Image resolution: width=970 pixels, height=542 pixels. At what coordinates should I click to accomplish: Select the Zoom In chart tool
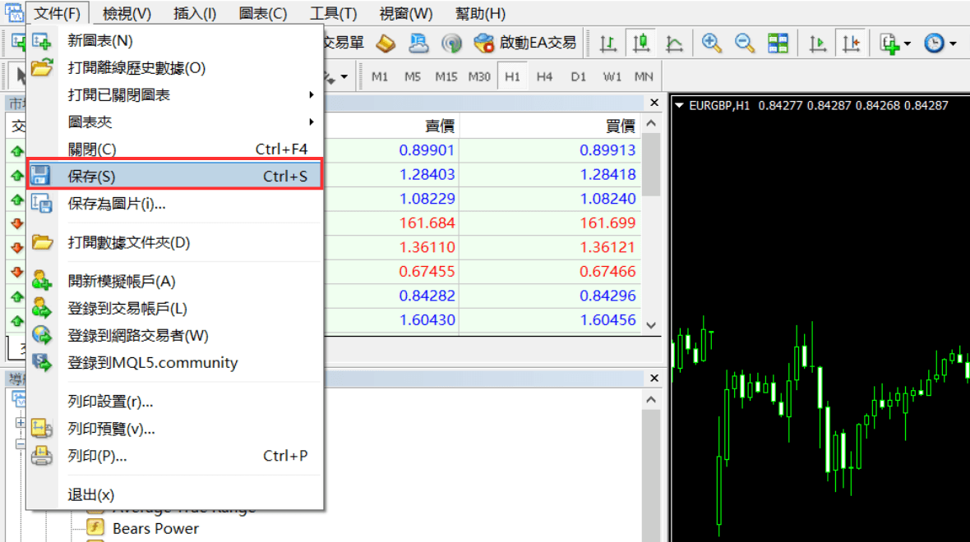(x=712, y=42)
